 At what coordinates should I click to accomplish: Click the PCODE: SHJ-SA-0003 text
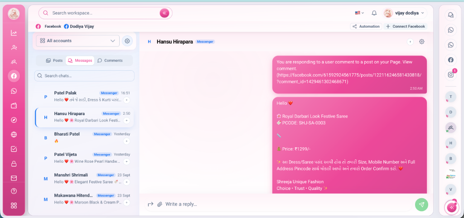304,123
